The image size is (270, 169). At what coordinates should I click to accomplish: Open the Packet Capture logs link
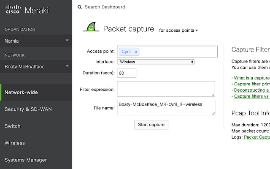[x=257, y=137]
